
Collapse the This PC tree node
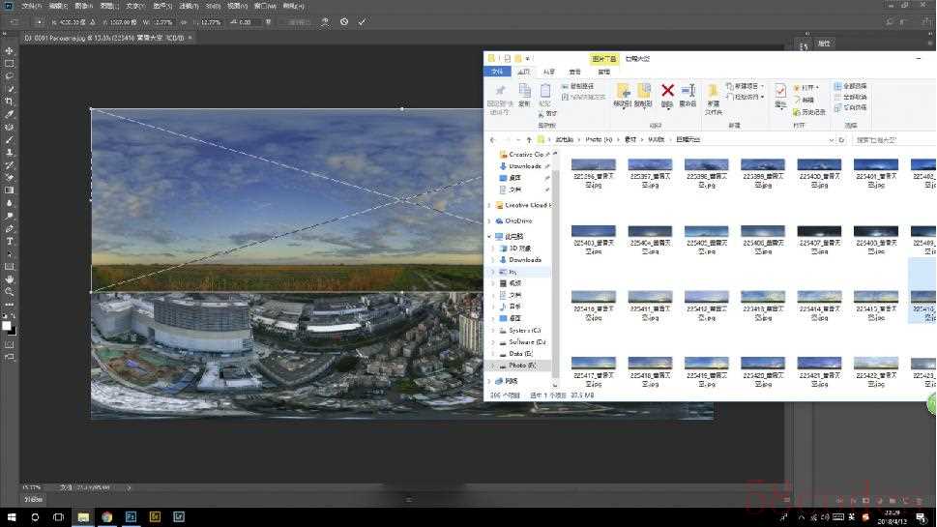click(489, 236)
